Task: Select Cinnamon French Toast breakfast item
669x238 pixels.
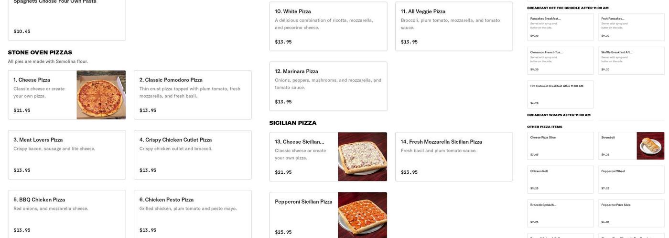Action: (560, 60)
